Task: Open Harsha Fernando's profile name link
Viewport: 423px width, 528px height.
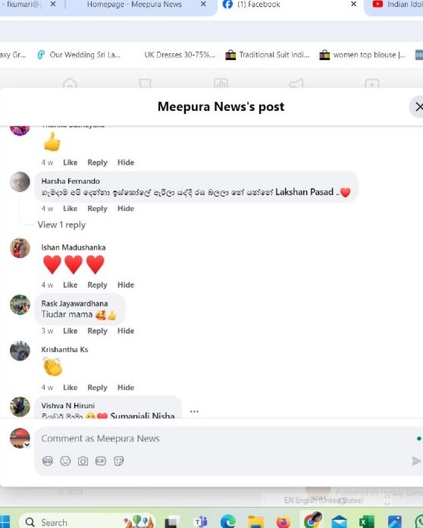Action: click(70, 181)
